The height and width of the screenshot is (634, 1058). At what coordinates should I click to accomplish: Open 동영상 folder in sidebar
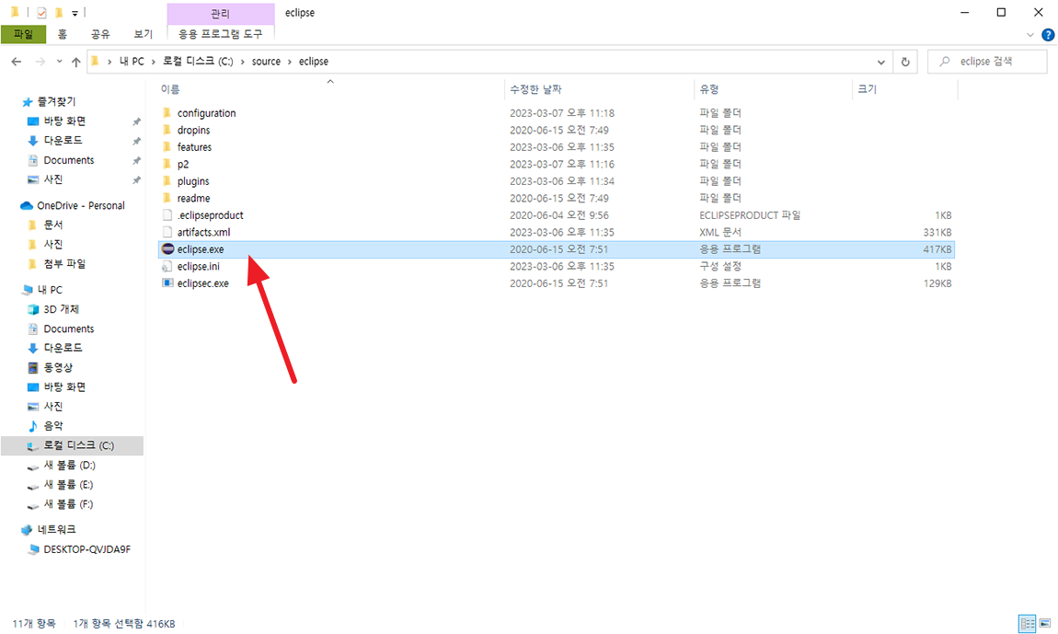pyautogui.click(x=57, y=367)
